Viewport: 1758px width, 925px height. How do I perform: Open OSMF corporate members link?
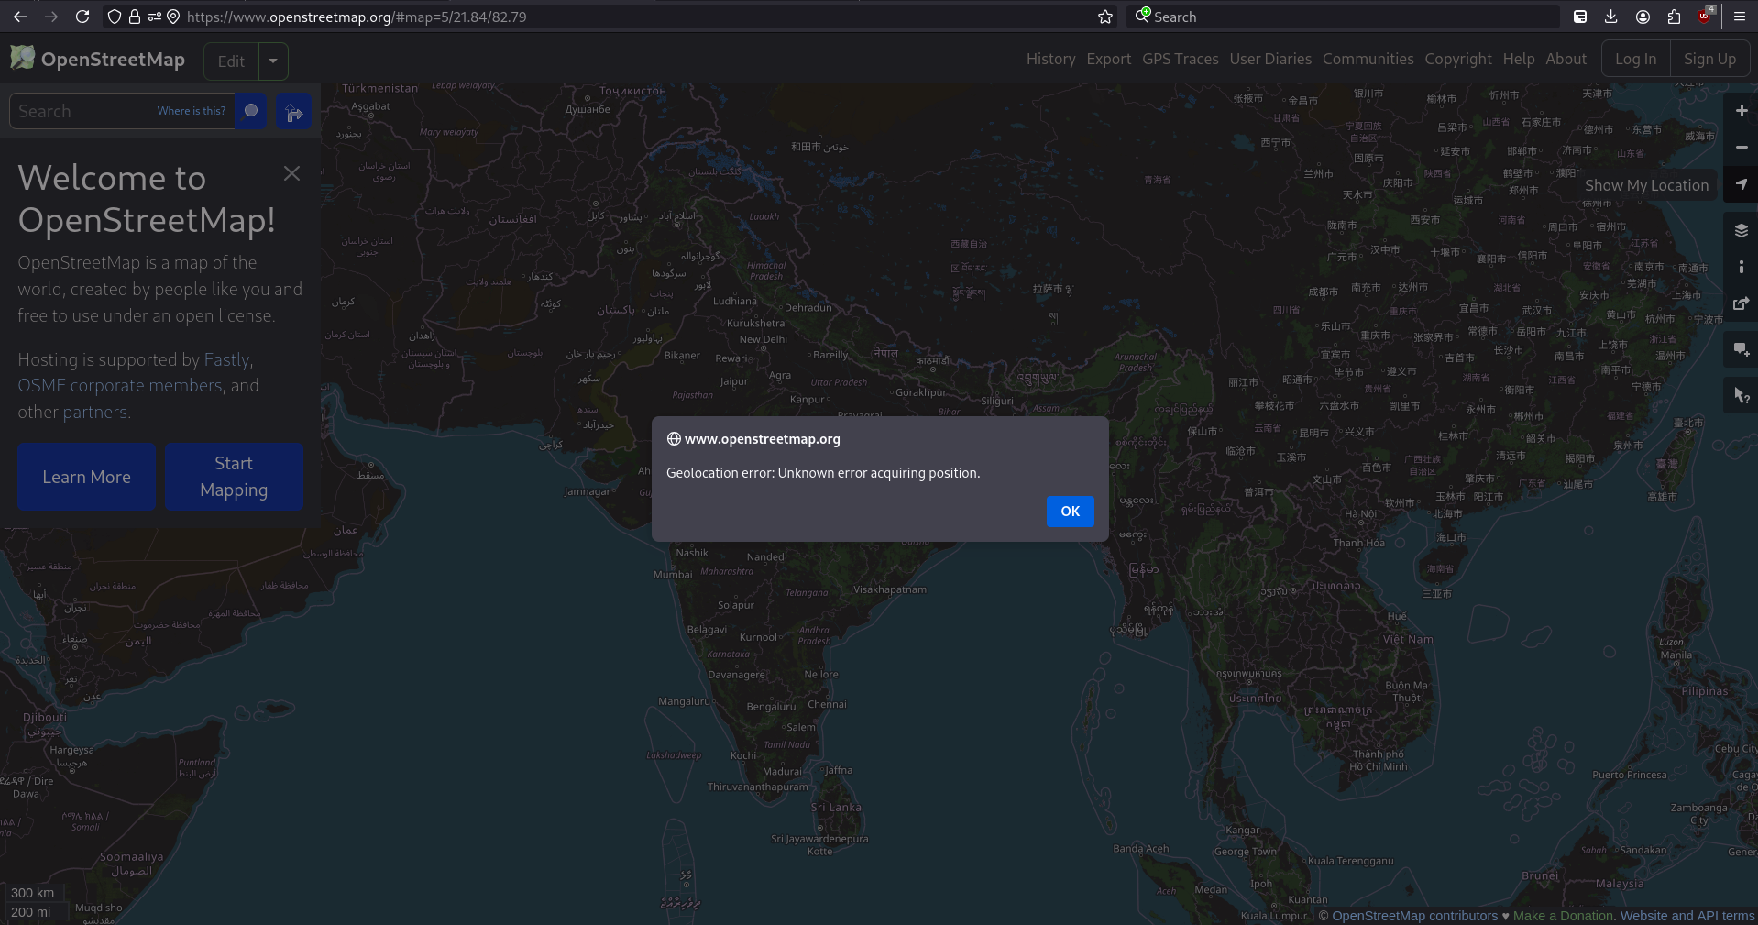pos(119,386)
